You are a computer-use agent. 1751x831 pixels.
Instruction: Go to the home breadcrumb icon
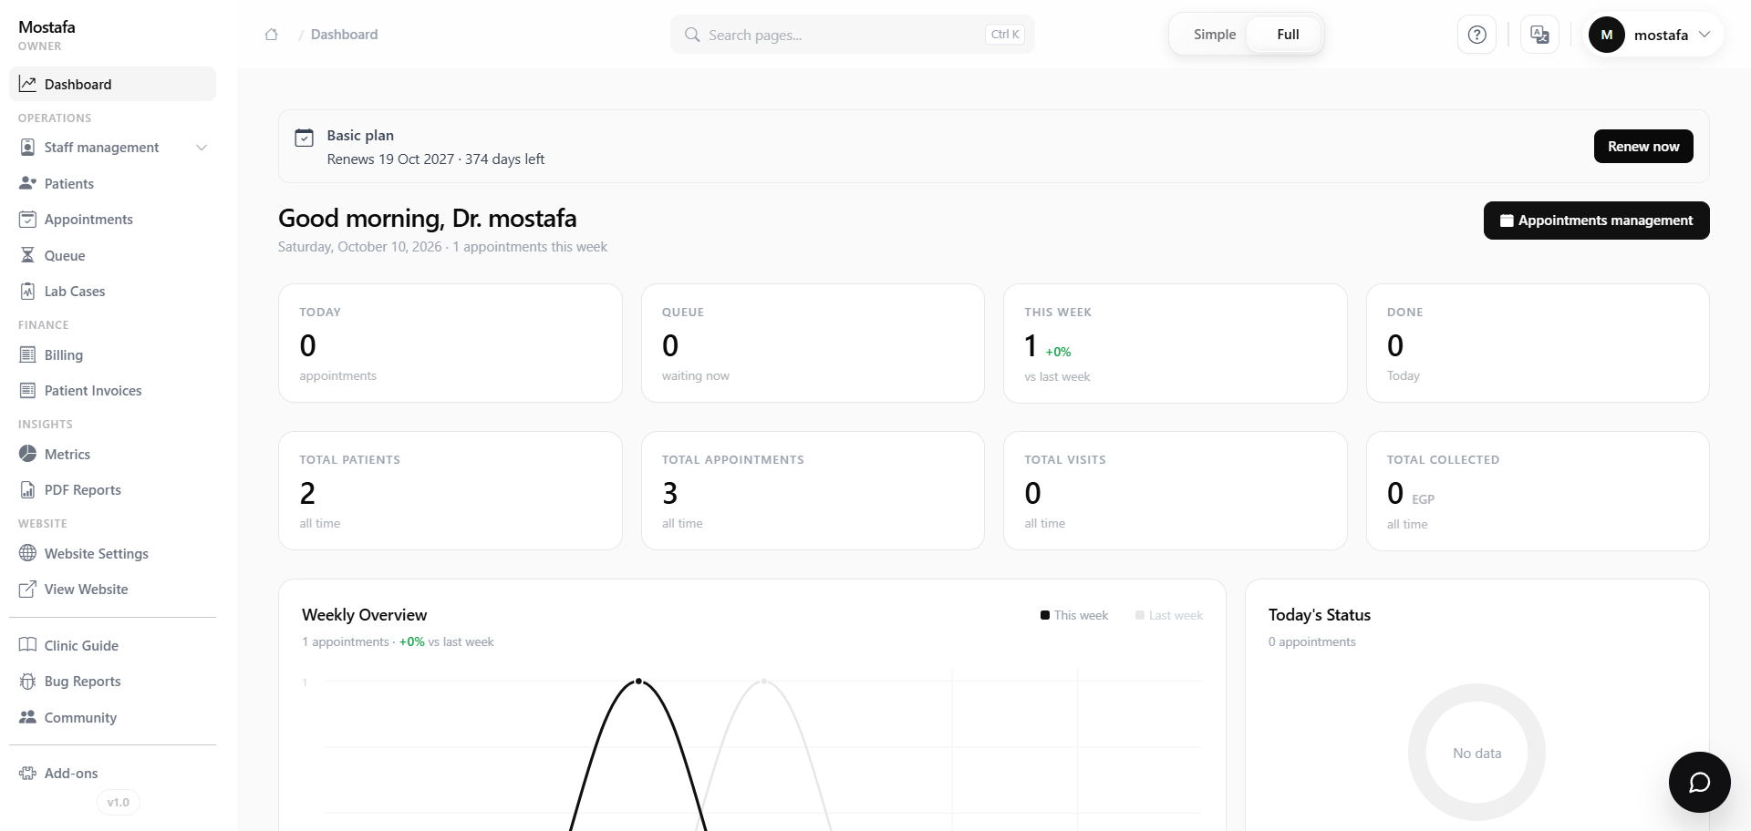coord(271,35)
